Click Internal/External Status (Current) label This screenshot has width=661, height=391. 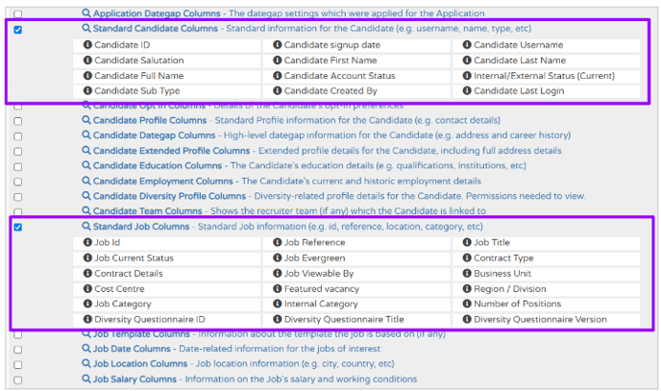tap(544, 76)
